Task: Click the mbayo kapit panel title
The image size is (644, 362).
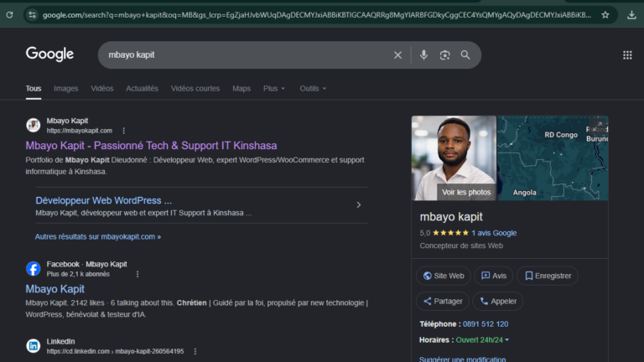Action: (451, 217)
